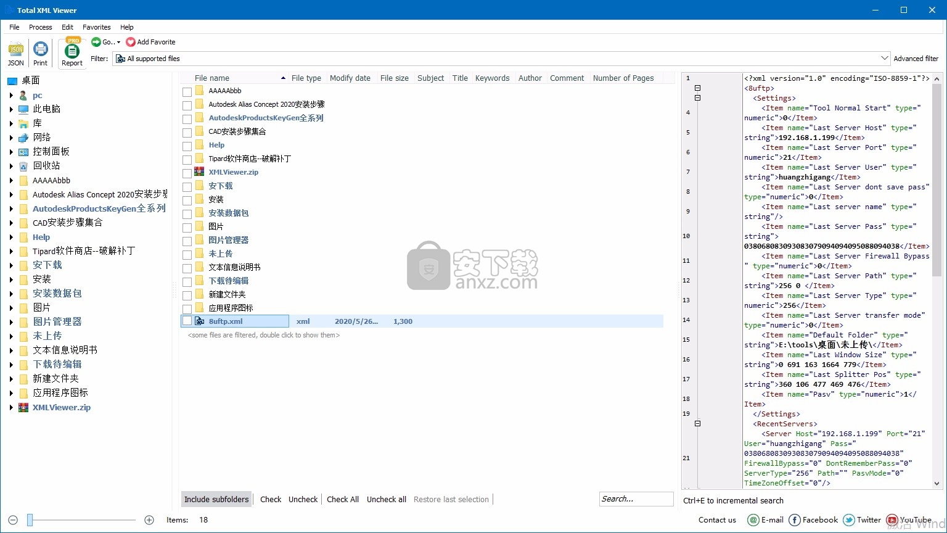This screenshot has width=947, height=533.
Task: Open the Advanced filter link
Action: [x=916, y=59]
